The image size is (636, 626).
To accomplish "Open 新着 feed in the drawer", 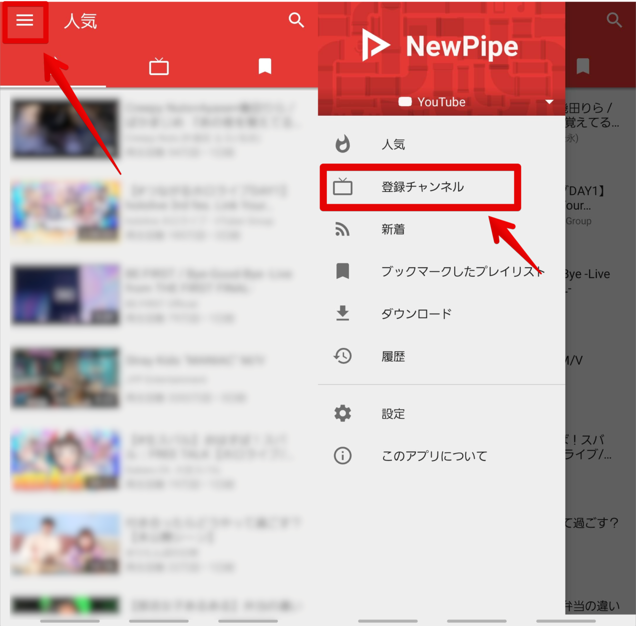I will coord(442,229).
